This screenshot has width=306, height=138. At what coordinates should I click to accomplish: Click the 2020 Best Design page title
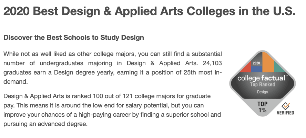pyautogui.click(x=150, y=11)
